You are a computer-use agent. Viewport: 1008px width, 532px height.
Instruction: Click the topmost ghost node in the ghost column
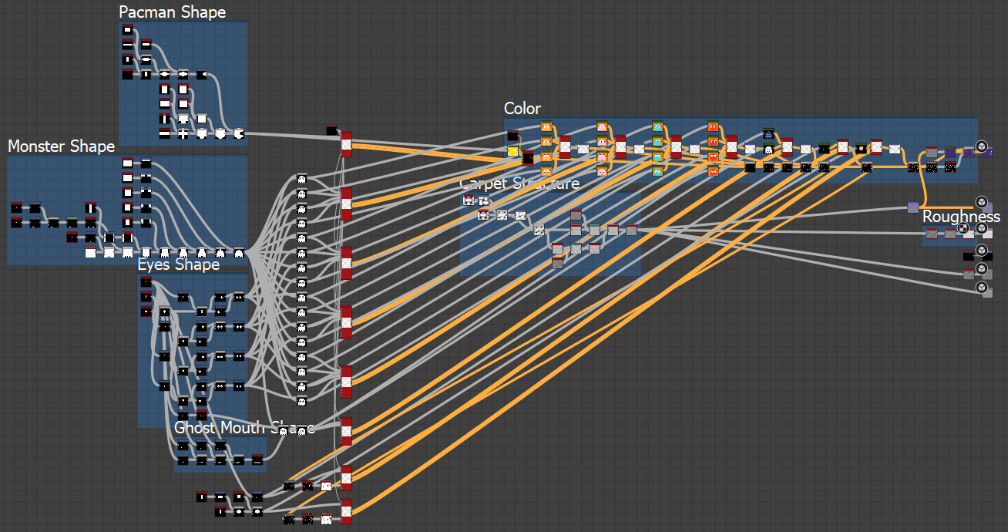(x=301, y=178)
